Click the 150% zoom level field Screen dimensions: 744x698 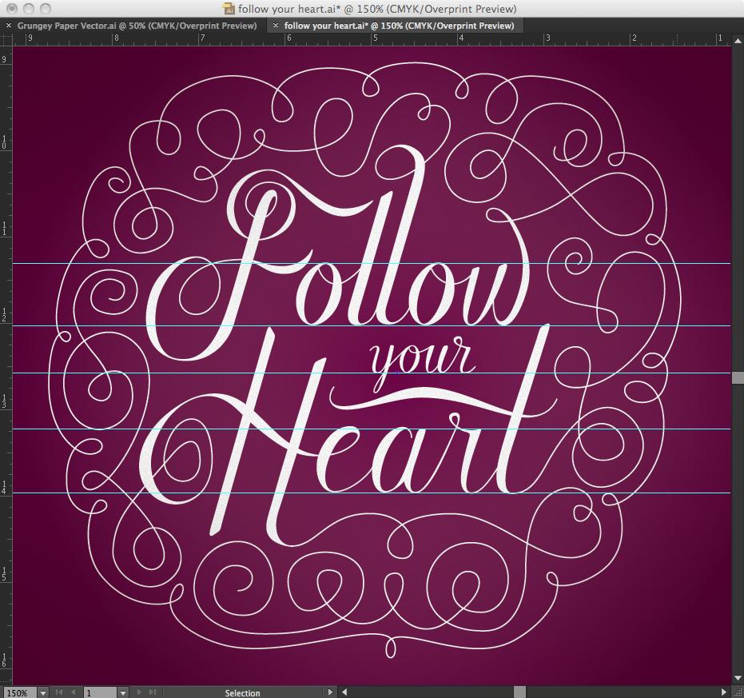19,692
